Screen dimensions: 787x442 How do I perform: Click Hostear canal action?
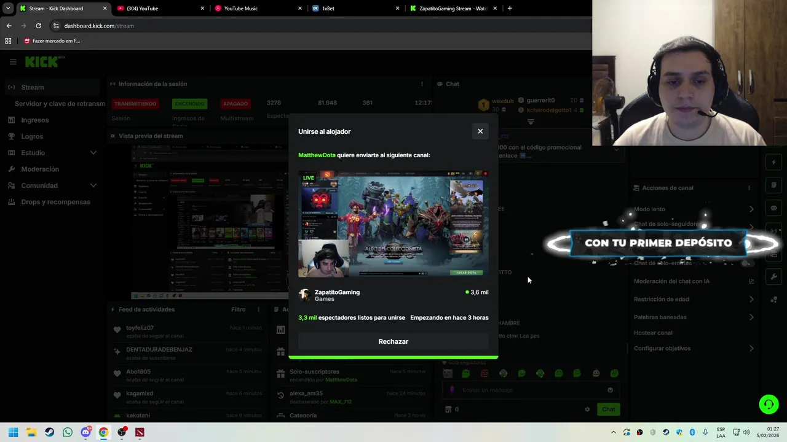click(653, 333)
